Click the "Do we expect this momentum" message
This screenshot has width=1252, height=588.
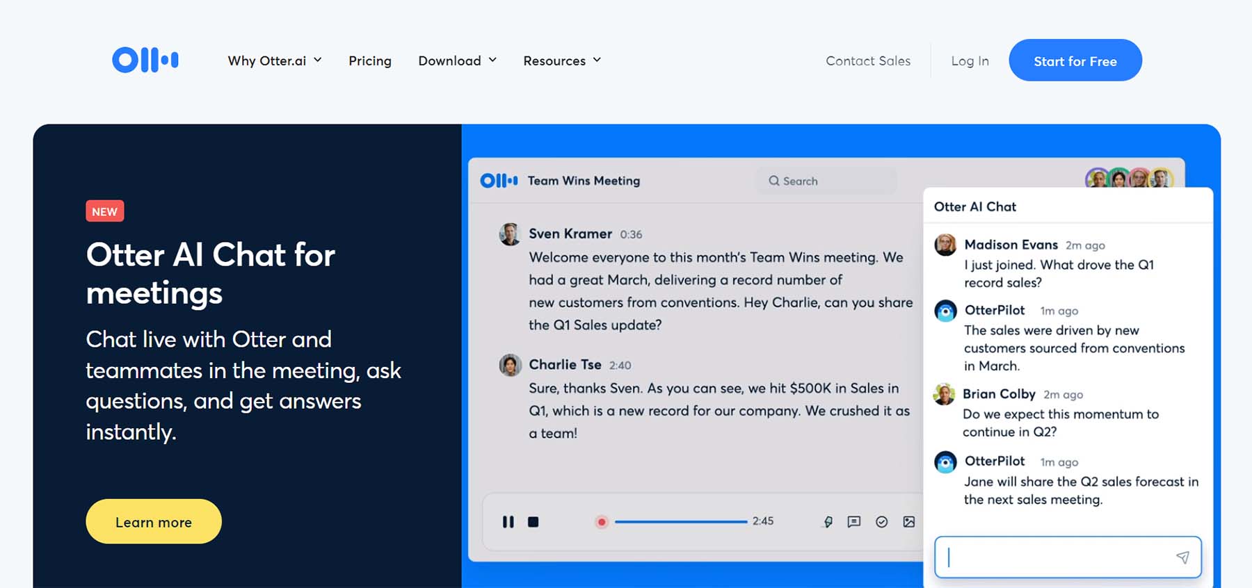point(1061,423)
